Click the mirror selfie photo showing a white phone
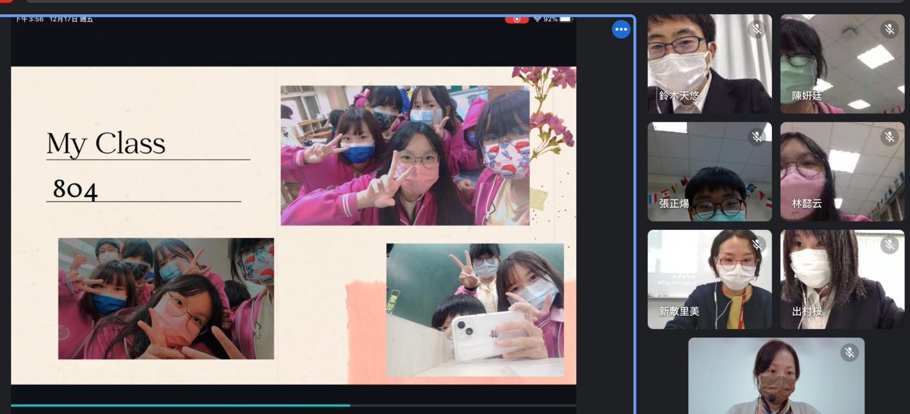Screen dimensions: 910x414 [x=475, y=310]
